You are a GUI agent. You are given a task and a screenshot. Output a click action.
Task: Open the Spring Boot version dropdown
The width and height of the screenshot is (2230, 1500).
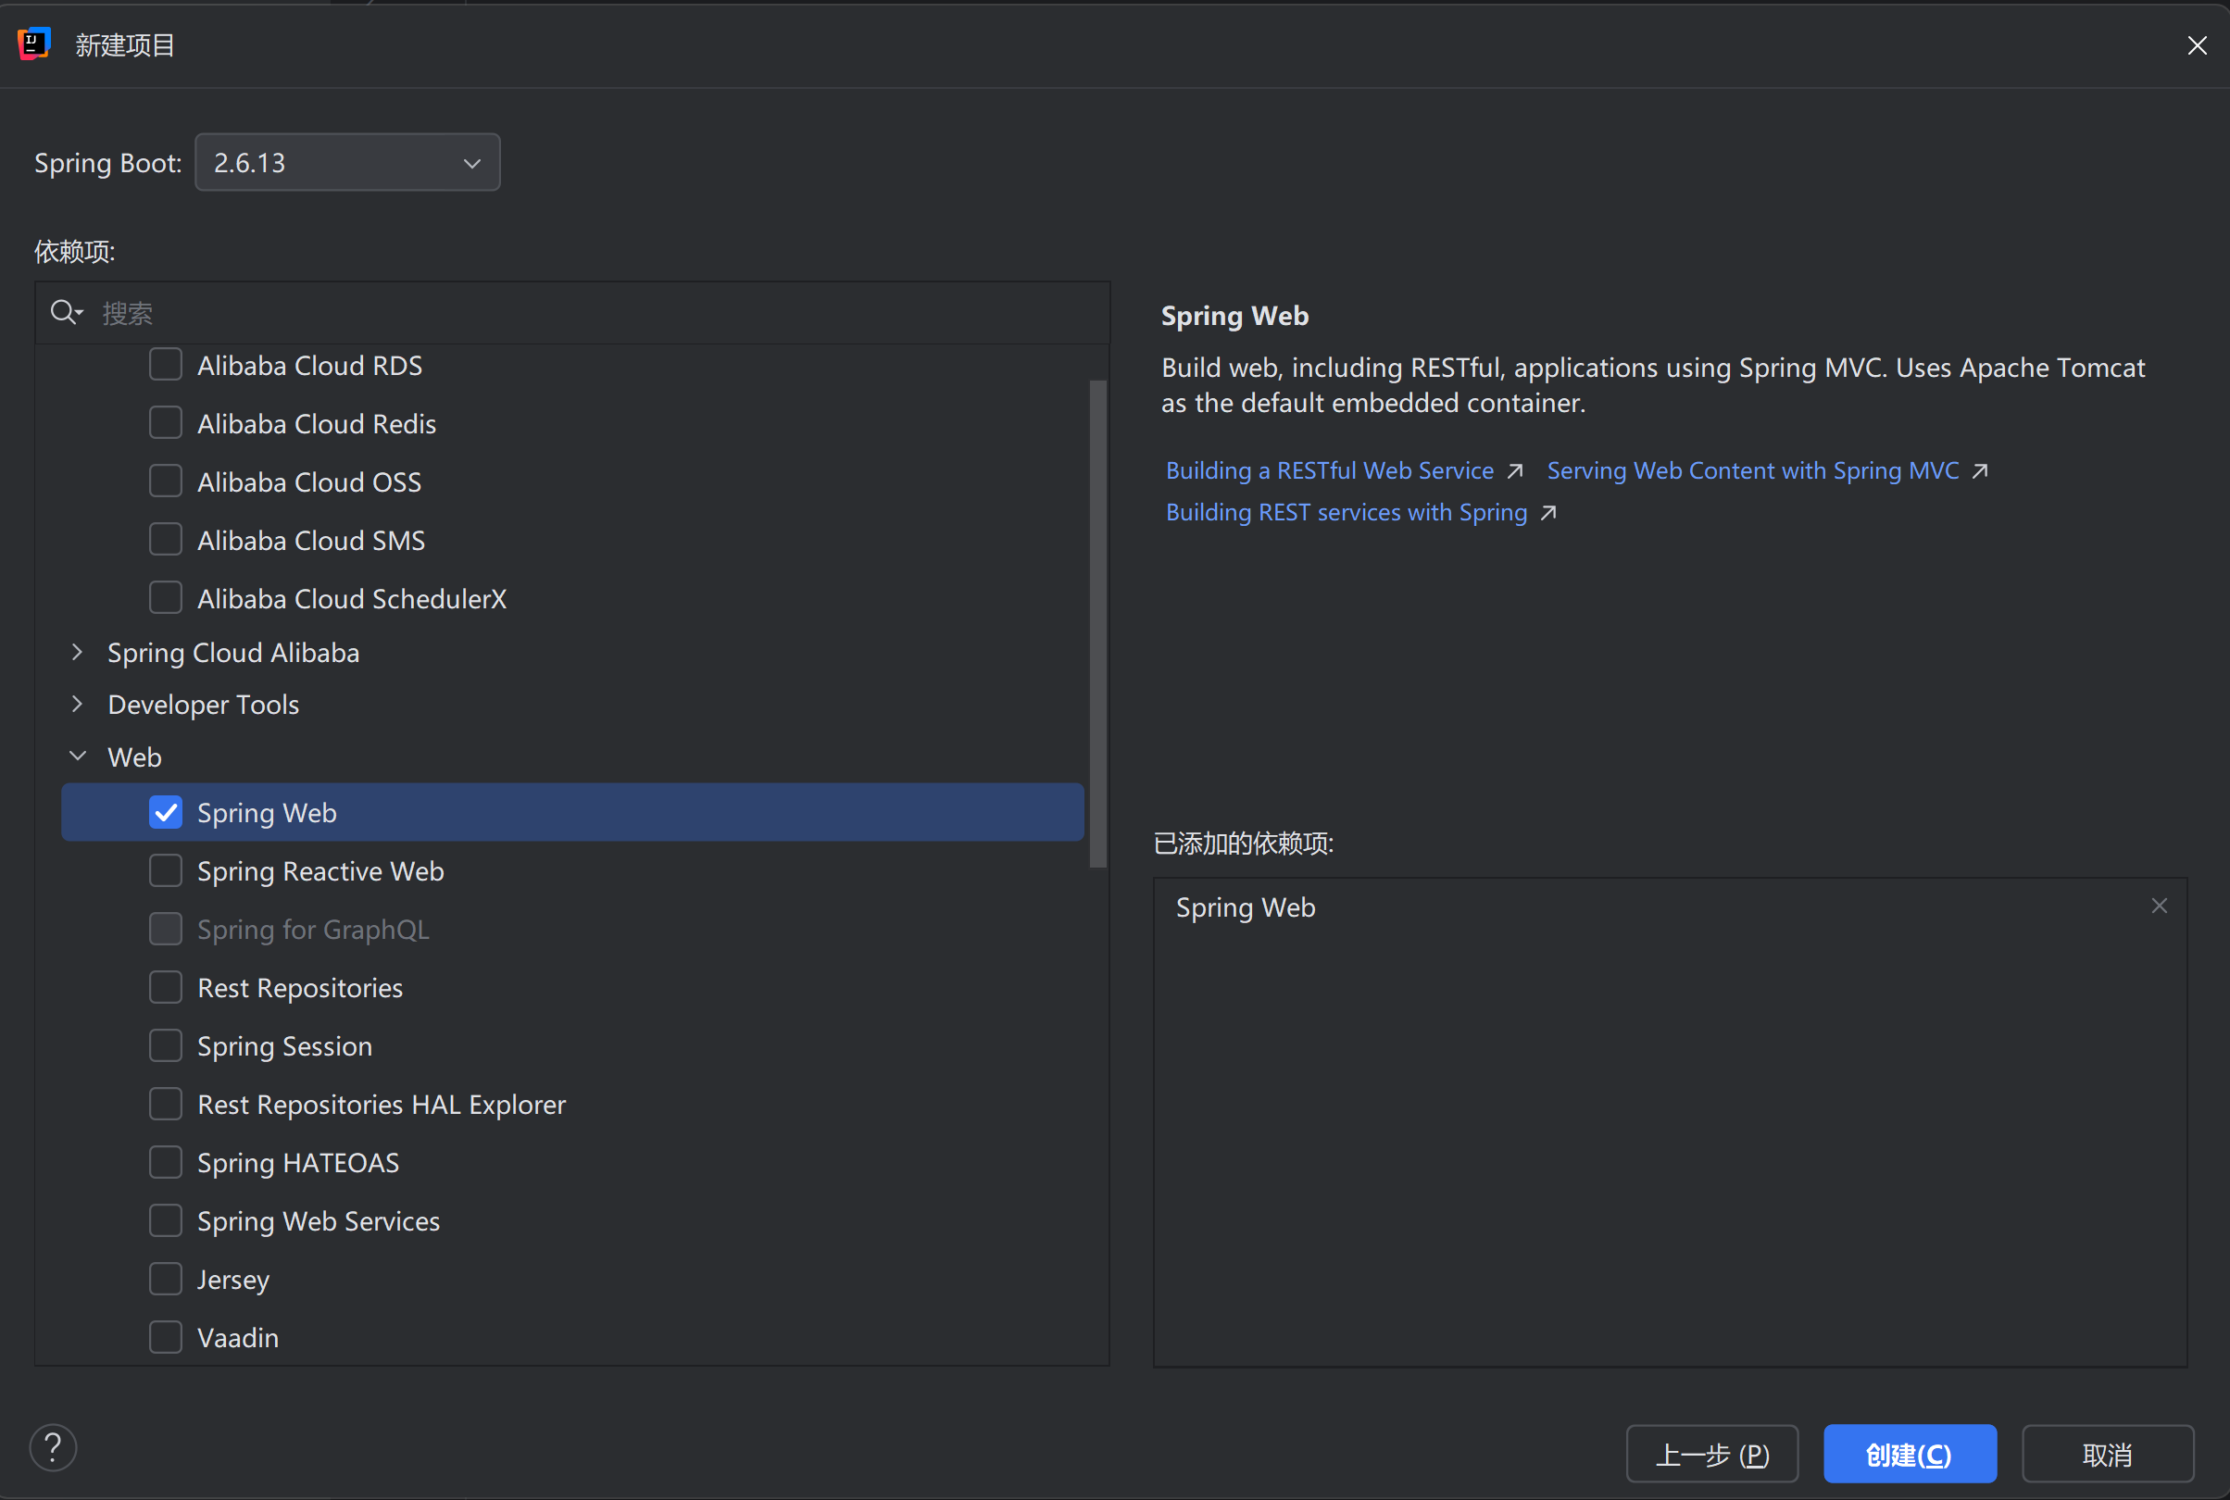point(347,163)
